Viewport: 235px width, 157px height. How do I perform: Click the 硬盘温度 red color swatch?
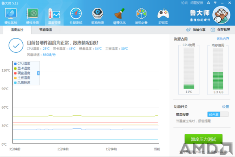15,73
